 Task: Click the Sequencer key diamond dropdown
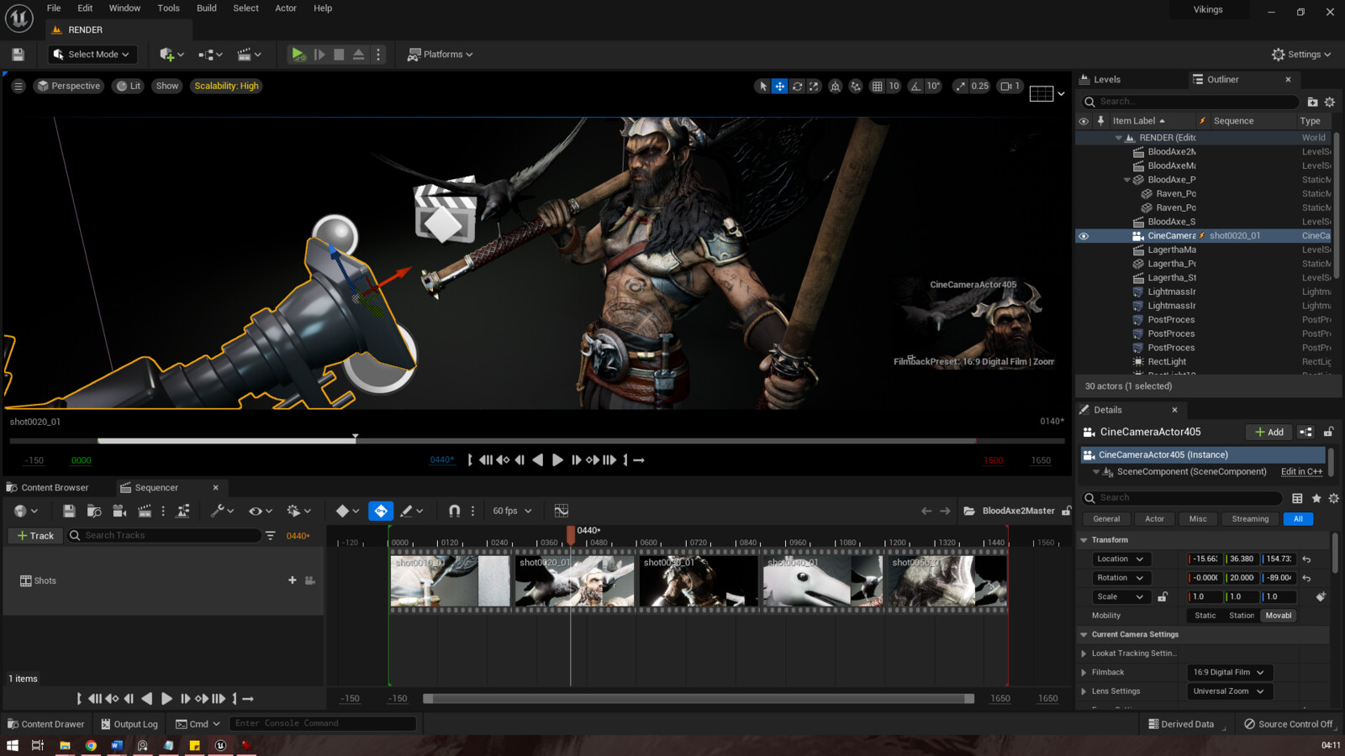347,511
